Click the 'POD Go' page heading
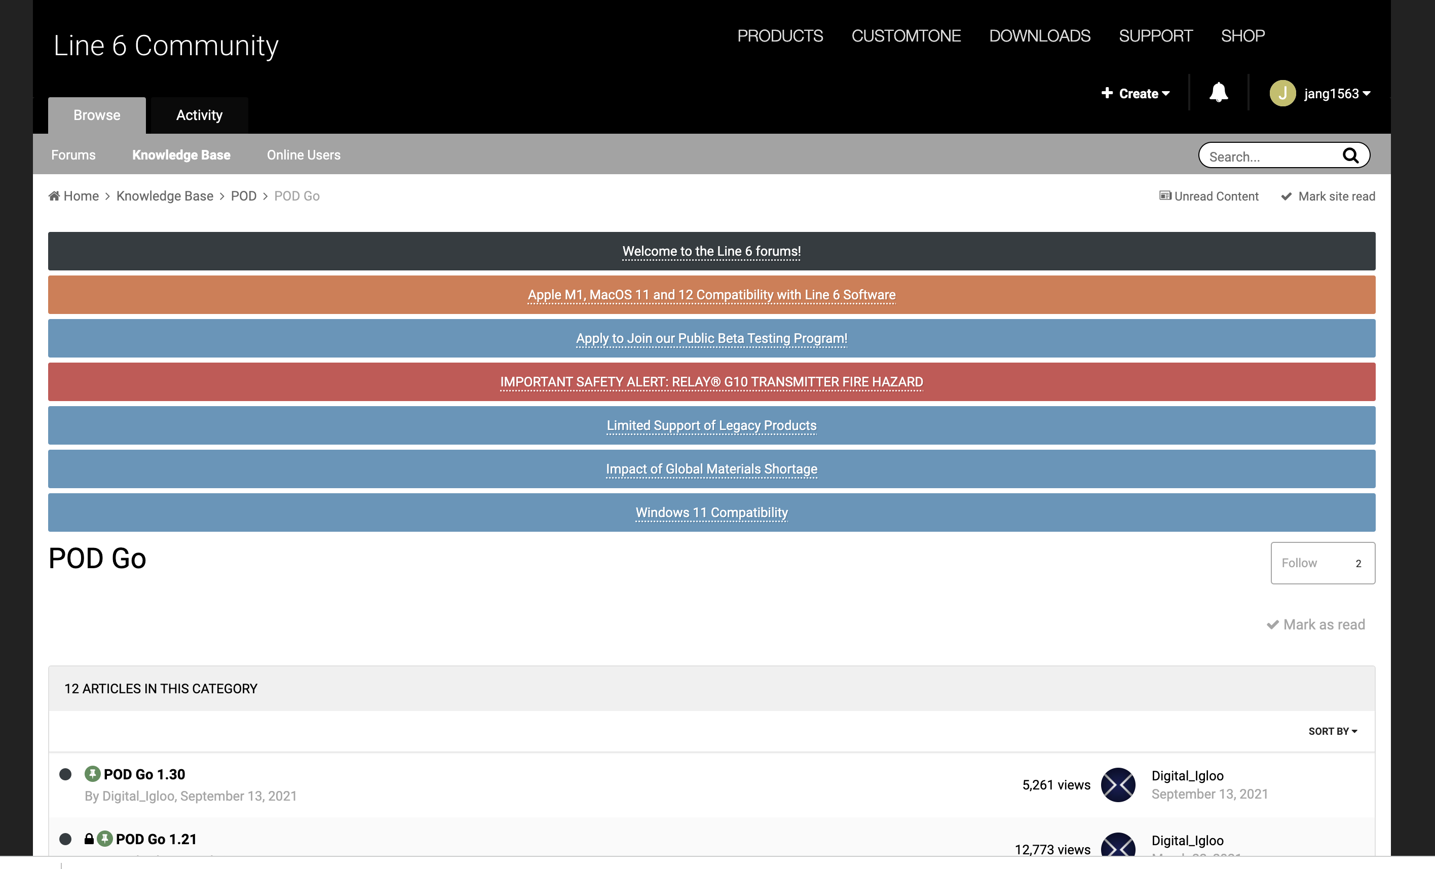Viewport: 1435px width, 869px height. pyautogui.click(x=97, y=558)
